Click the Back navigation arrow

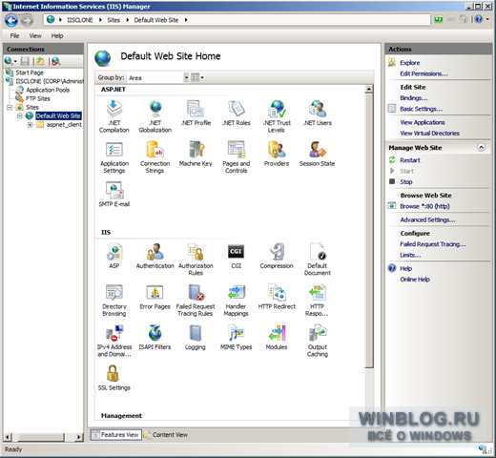click(x=11, y=20)
